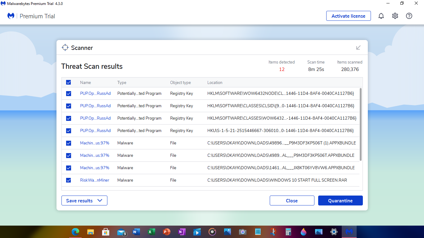
Task: Click the Malwarebytes logo in header
Action: tap(11, 16)
